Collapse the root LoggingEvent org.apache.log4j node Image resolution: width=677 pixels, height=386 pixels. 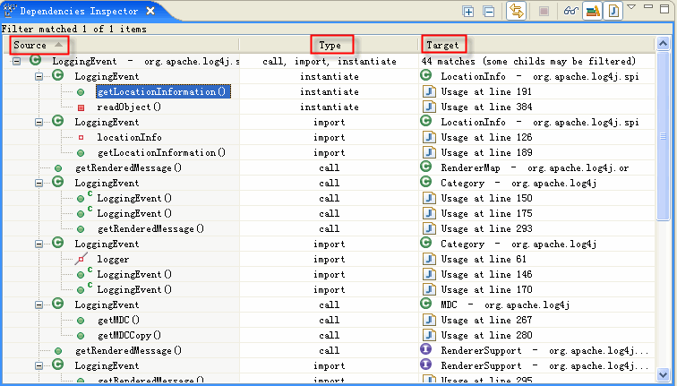coord(16,61)
